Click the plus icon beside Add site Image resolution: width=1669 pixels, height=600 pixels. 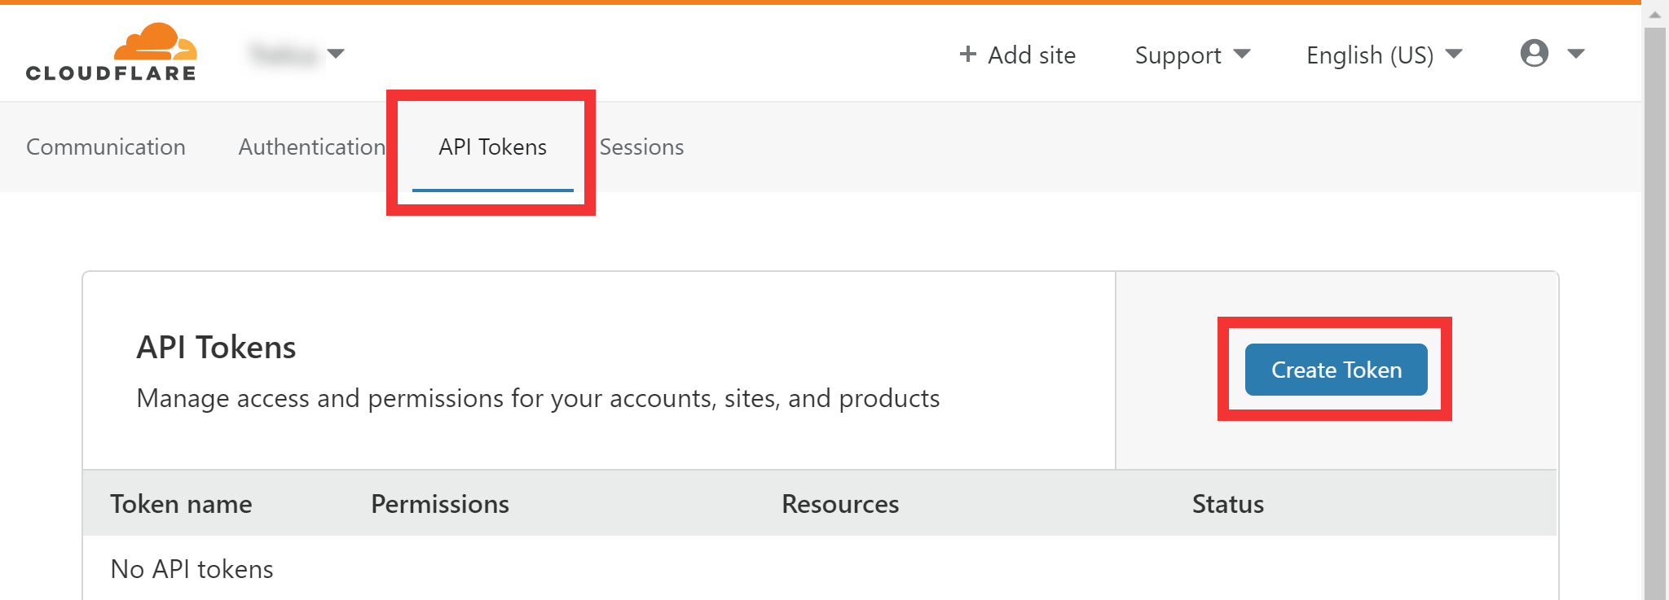click(967, 54)
